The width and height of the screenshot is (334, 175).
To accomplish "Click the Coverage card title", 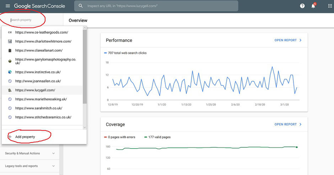I will tap(115, 124).
